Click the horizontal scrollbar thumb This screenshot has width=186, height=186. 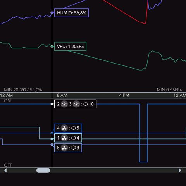43,170
